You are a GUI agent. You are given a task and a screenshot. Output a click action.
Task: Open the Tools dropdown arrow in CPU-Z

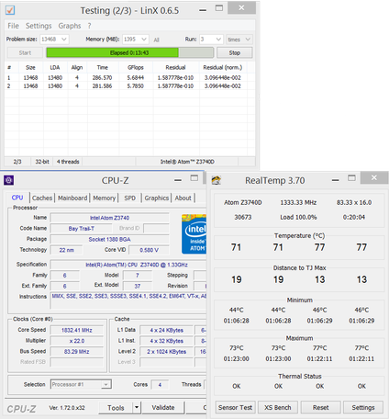(137, 408)
